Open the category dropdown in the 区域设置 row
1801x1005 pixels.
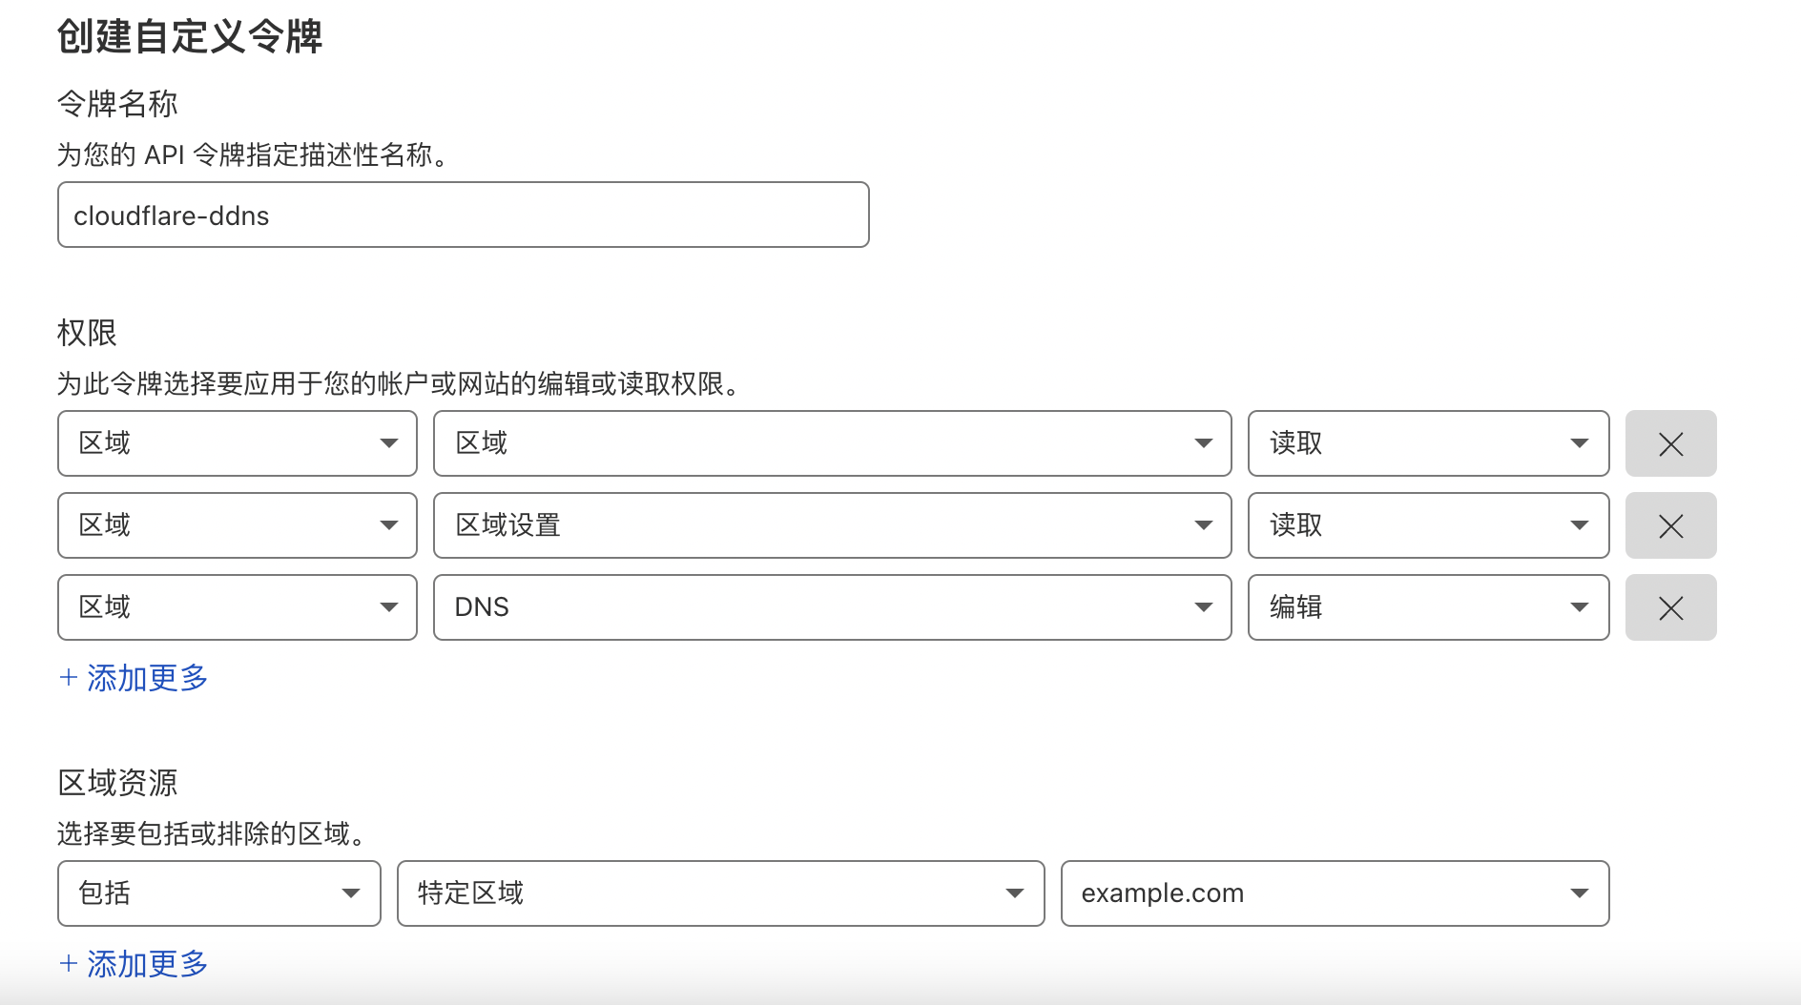238,525
